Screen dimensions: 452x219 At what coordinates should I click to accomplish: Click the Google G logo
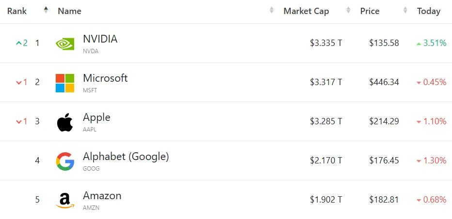coord(65,161)
